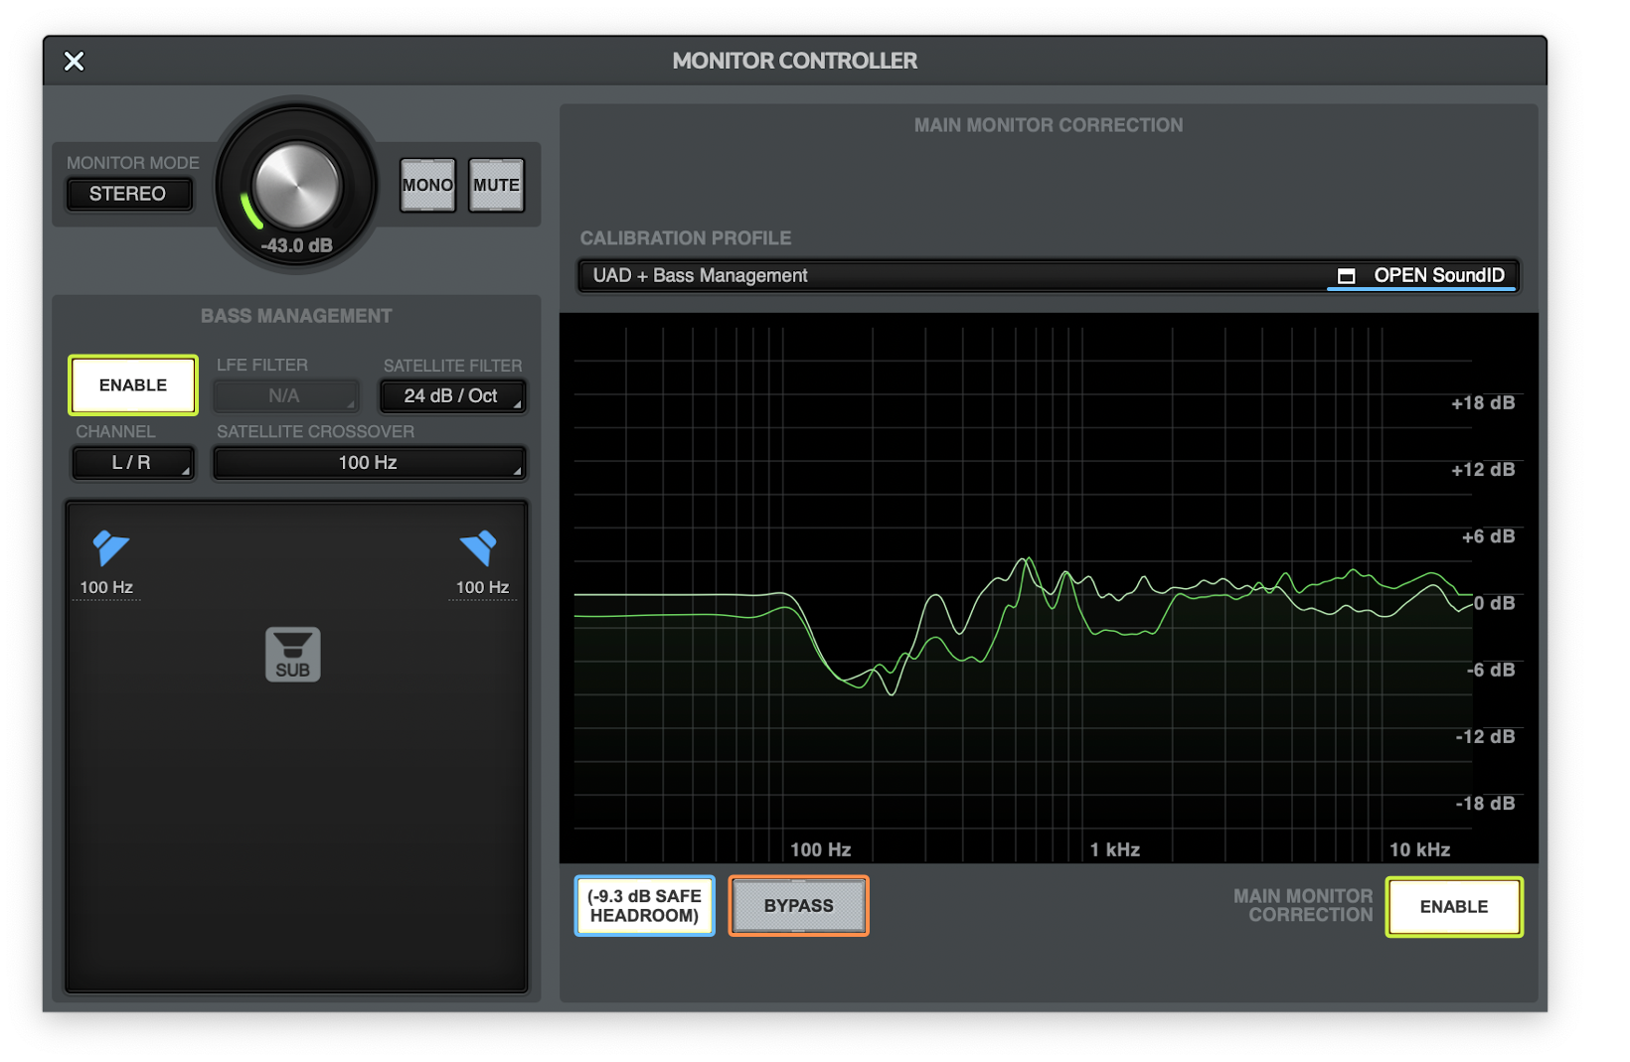Click the monitor volume knob
Screen dimensions: 1630x1062
(x=296, y=186)
